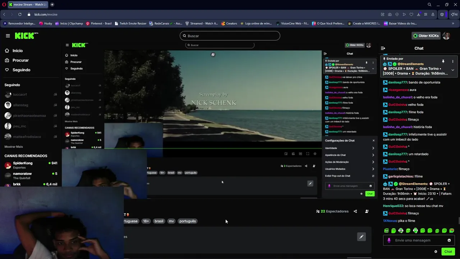This screenshot has width=460, height=259.
Task: Take a snapshot with the camera icon
Action: click(x=390, y=14)
